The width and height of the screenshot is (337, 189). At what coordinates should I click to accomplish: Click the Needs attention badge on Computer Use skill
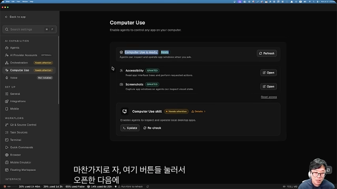pos(176,111)
